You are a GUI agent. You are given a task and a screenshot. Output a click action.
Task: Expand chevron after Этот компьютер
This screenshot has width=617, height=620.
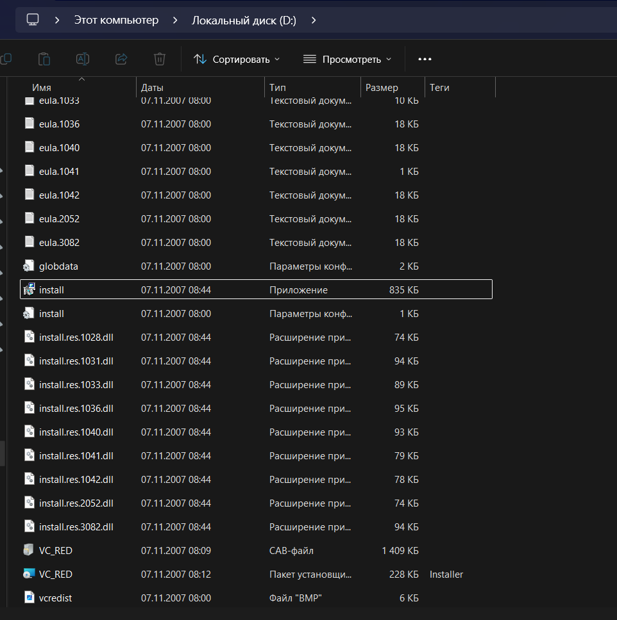coord(175,20)
